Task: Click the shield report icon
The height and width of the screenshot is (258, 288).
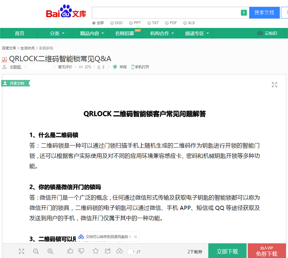Action: pos(115,67)
